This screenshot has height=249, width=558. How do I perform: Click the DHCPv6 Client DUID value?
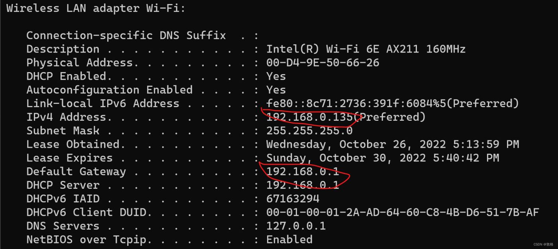pyautogui.click(x=403, y=212)
